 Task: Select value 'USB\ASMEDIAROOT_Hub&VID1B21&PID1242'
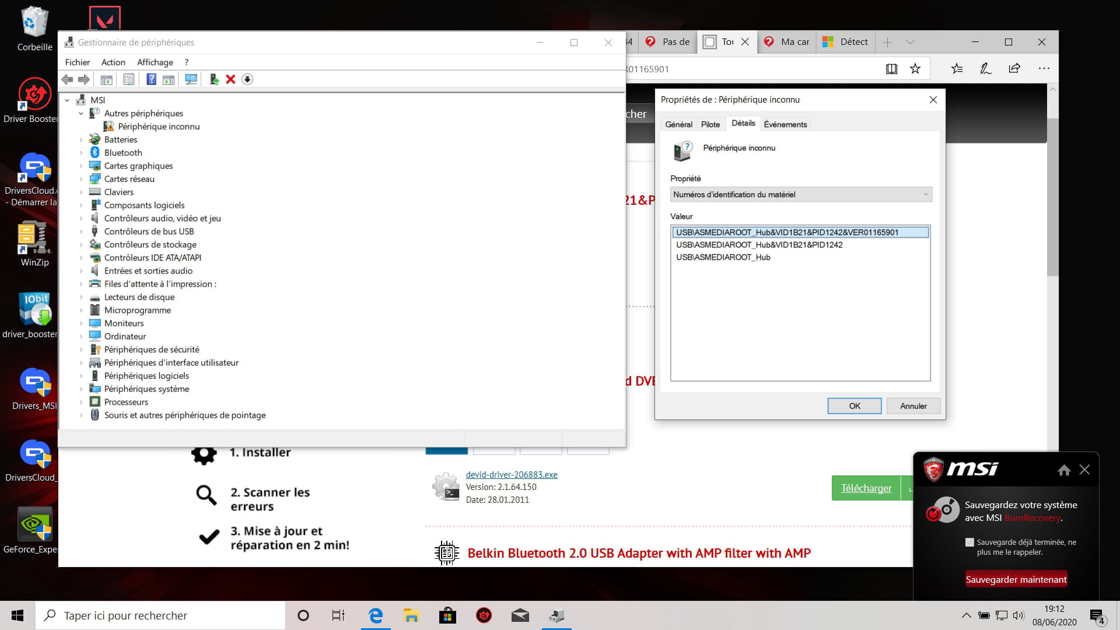(x=759, y=245)
